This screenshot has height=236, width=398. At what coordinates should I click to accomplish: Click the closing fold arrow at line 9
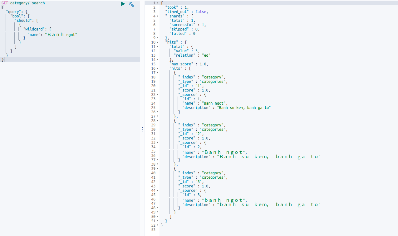tap(158, 38)
